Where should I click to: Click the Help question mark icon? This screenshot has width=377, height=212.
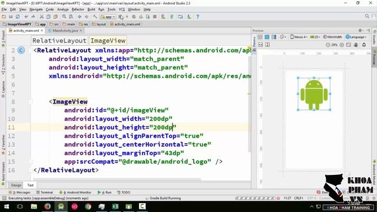tap(198, 16)
